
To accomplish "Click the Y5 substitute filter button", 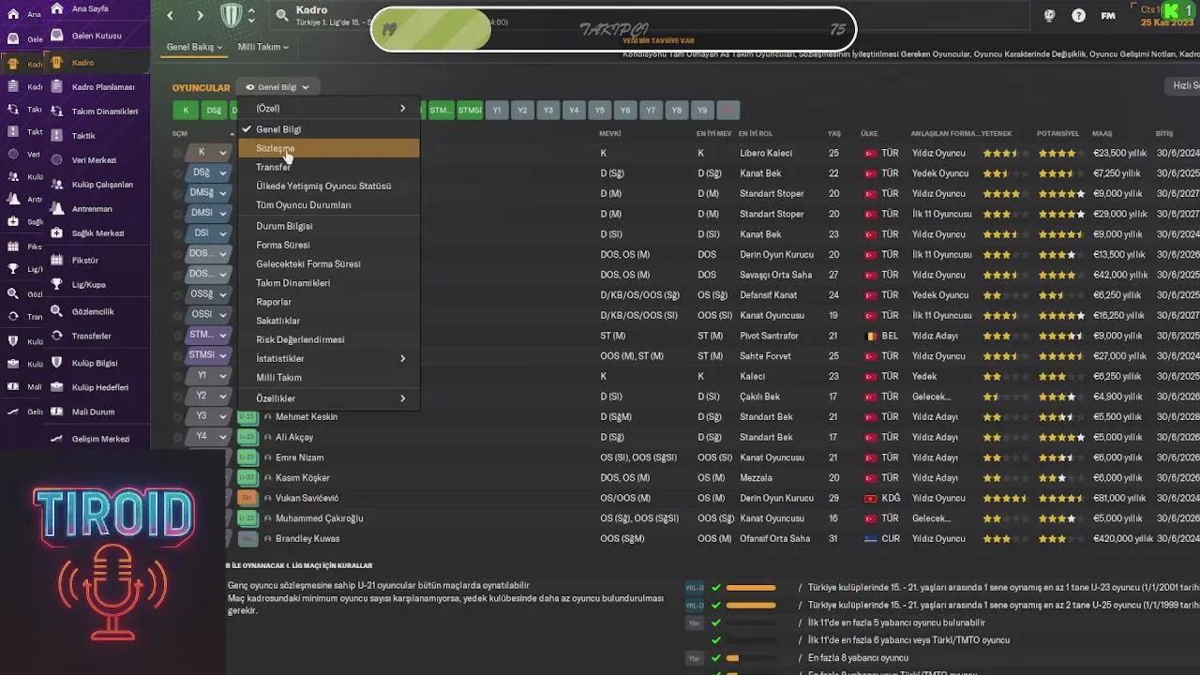I will (x=600, y=111).
